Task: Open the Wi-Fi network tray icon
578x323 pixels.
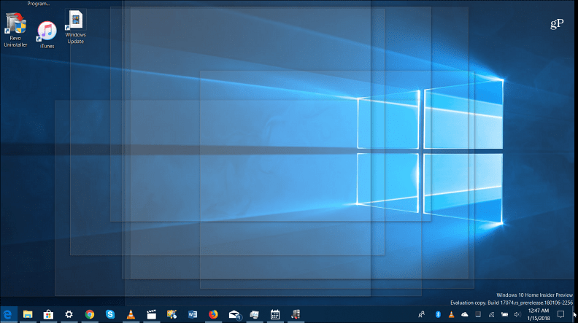Action: tap(491, 314)
